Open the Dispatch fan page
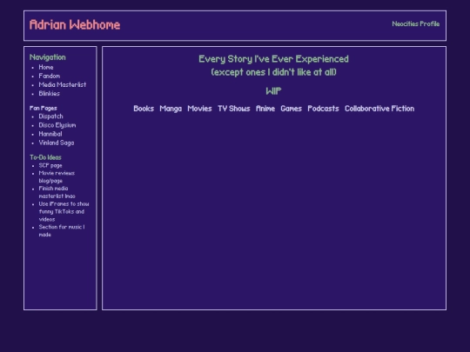Viewport: 470px width, 352px height. (50, 116)
